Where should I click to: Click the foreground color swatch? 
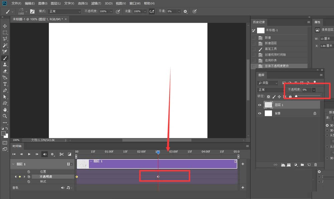(3, 134)
